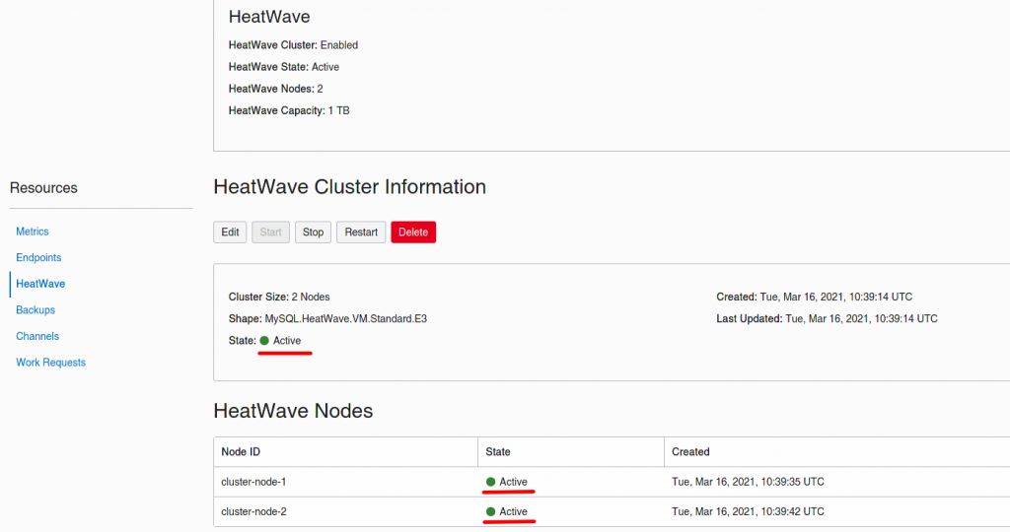Click the Created column header
The height and width of the screenshot is (532, 1010).
click(690, 452)
